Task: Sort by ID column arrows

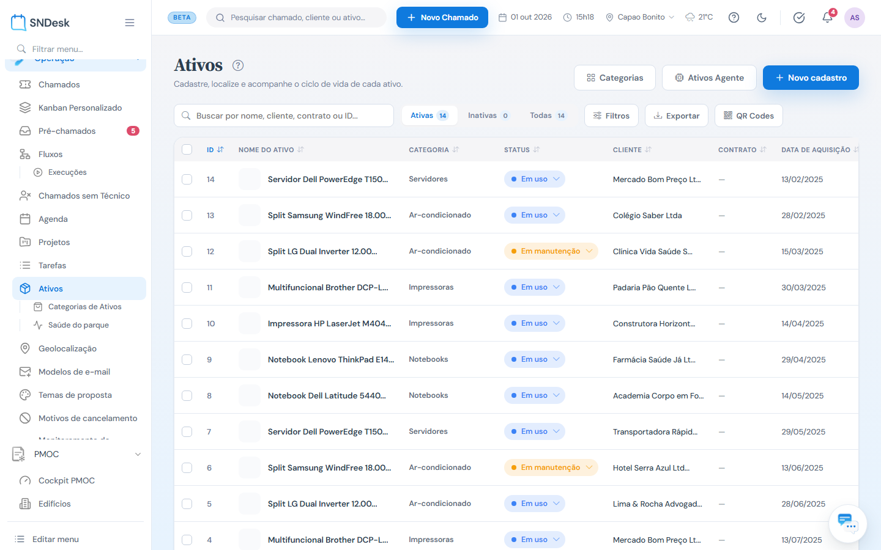Action: point(220,150)
